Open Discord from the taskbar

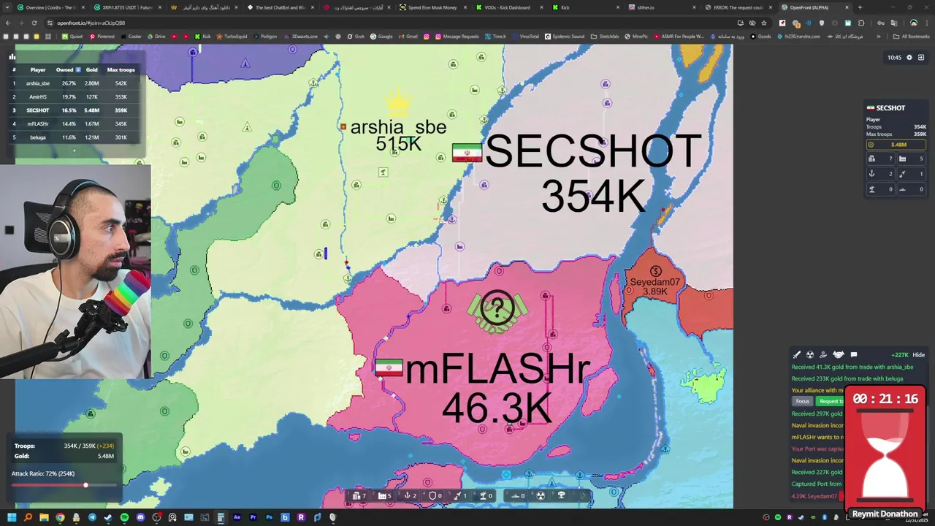pos(140,517)
